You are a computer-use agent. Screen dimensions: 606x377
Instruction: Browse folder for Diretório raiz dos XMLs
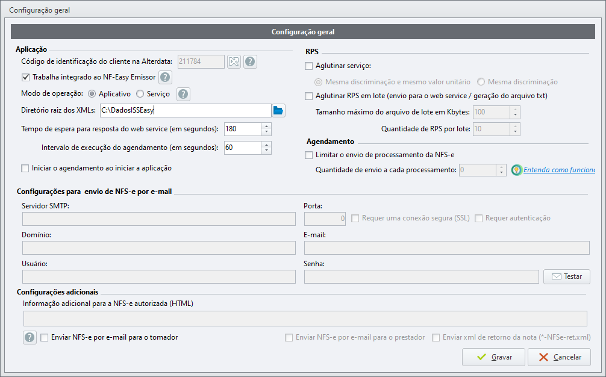point(278,110)
